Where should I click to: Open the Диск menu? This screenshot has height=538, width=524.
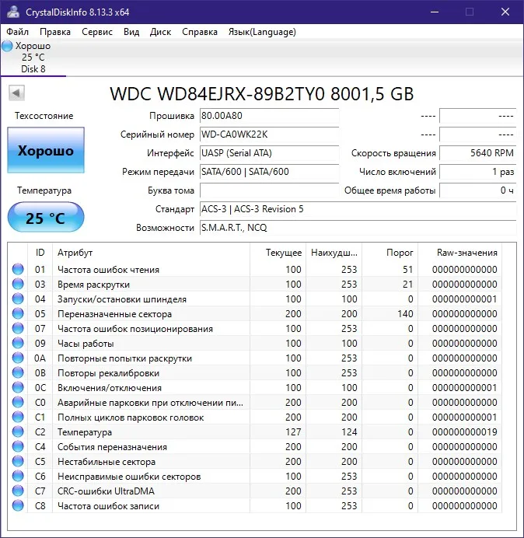160,32
